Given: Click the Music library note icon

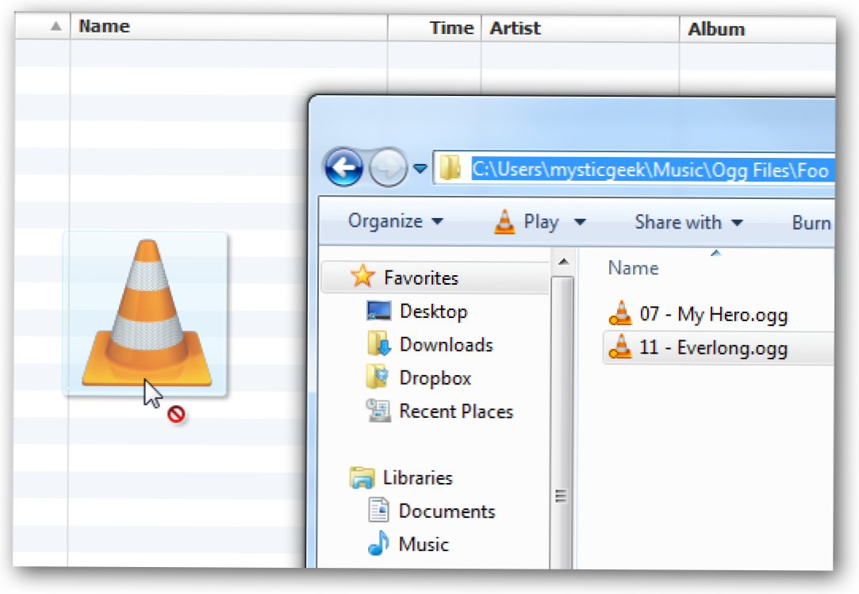Looking at the screenshot, I should [379, 545].
